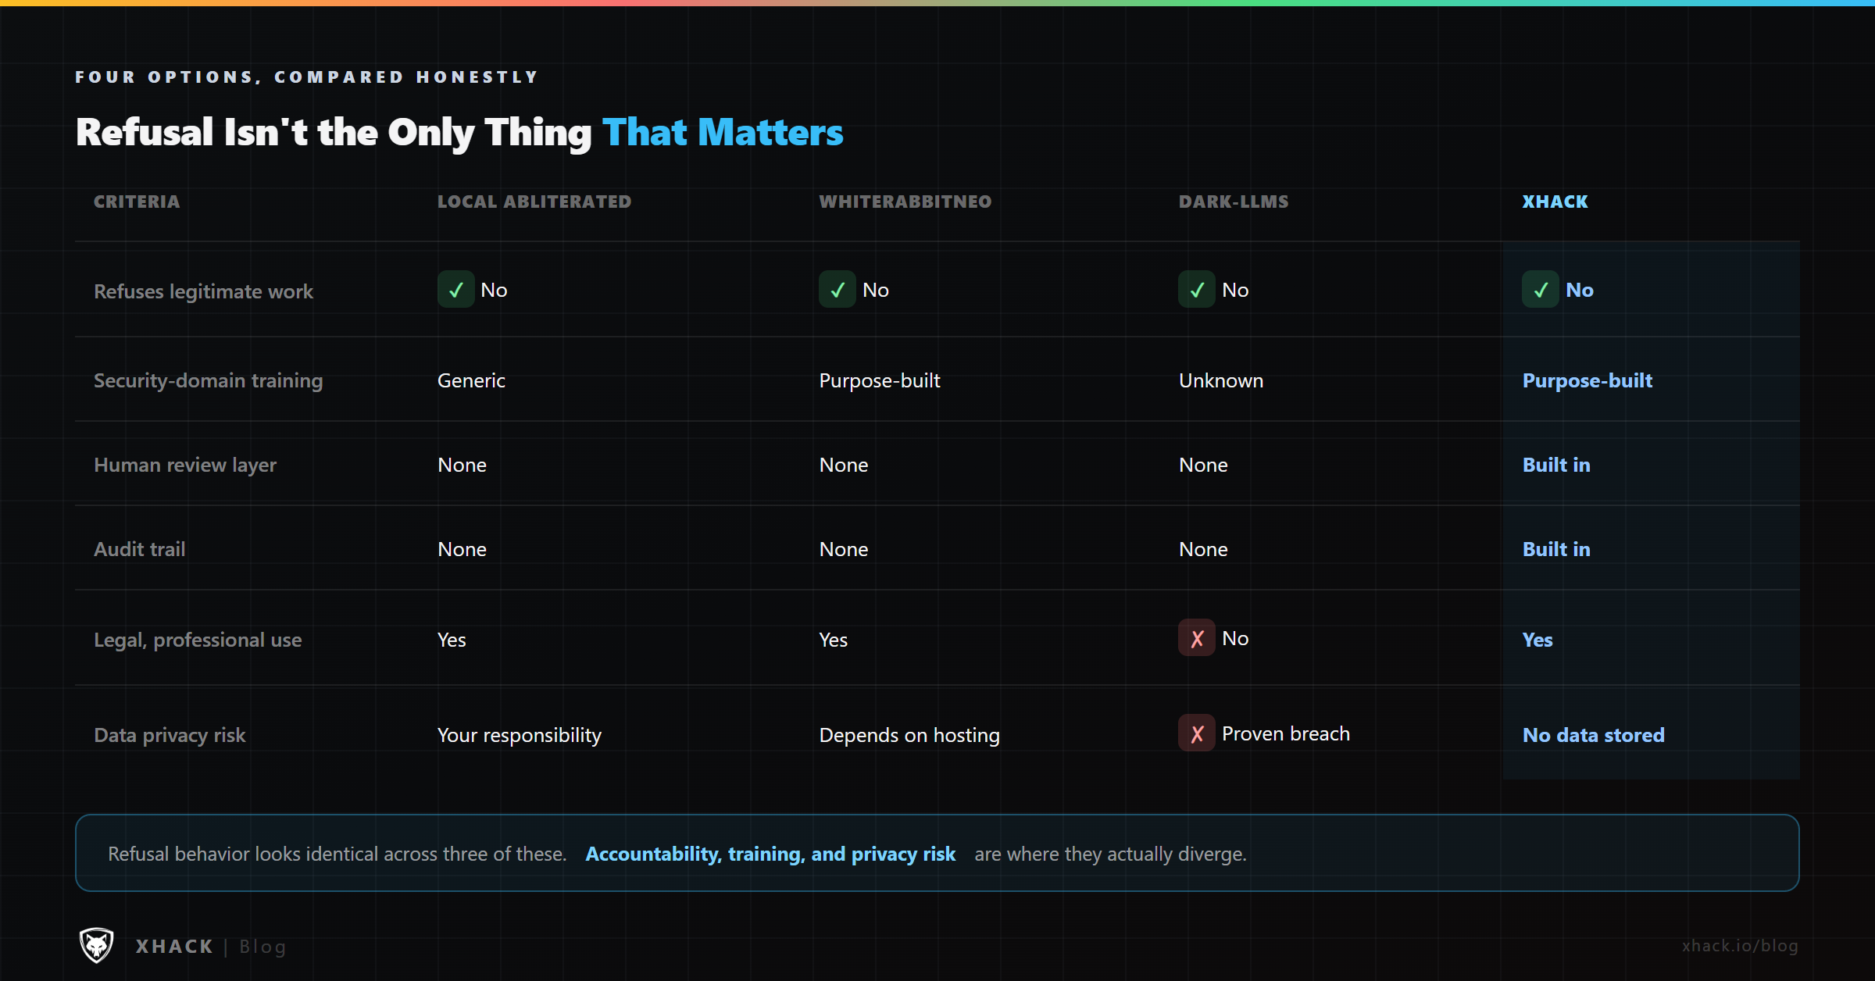Click the 'FOUR OPTIONS, COMPARED HONESTLY' subtitle

point(307,77)
